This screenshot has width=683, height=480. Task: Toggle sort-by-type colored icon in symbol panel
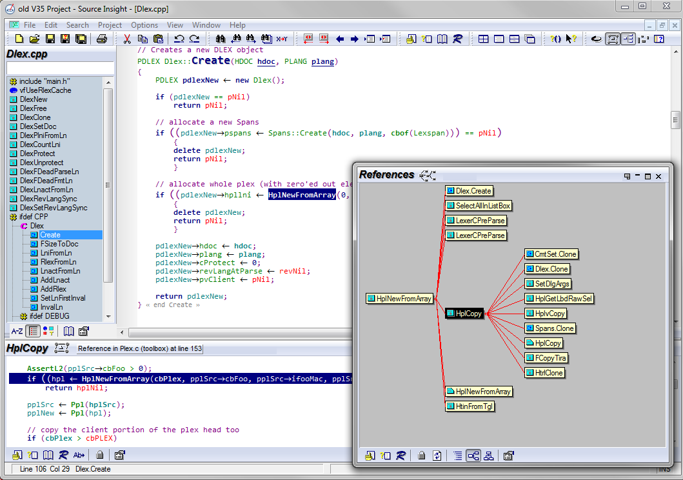point(48,331)
